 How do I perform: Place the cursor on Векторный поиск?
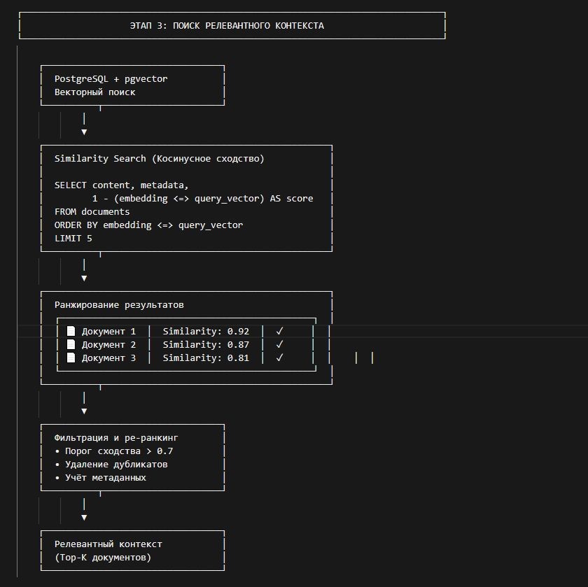coord(94,92)
